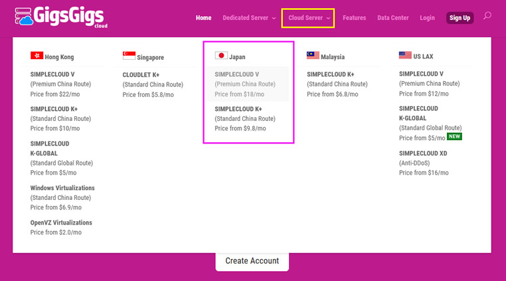This screenshot has width=506, height=281.
Task: Select US LAX SIMPLECLOUD V plan
Action: (429, 84)
